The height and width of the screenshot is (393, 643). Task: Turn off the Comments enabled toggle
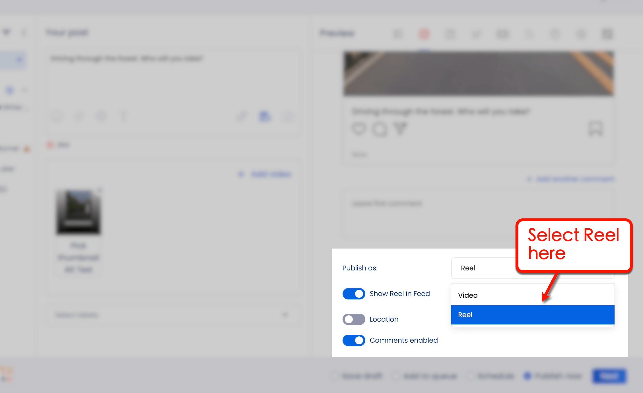(354, 340)
